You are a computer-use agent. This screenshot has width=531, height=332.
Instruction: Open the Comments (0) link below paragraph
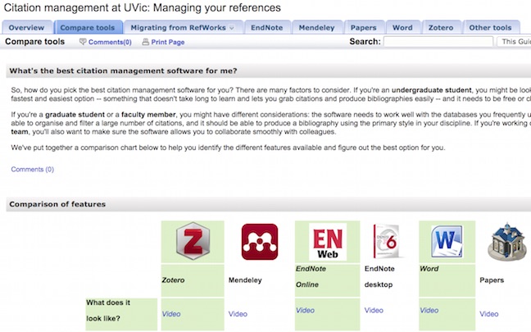(33, 170)
